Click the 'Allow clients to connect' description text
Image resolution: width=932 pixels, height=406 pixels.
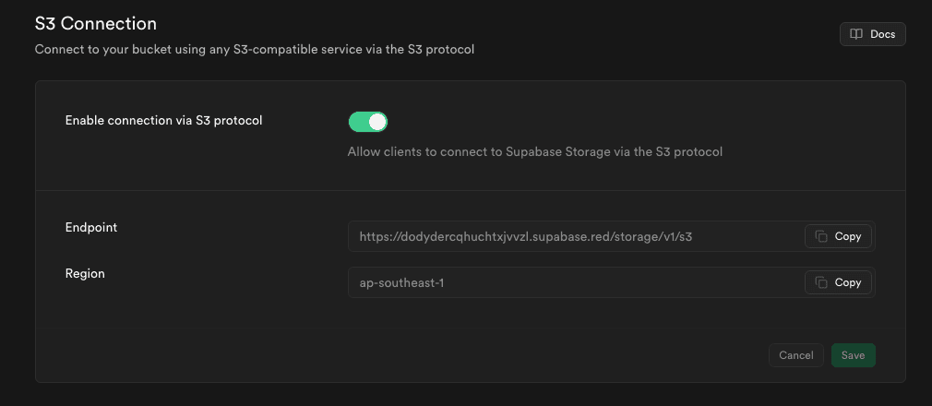point(535,152)
